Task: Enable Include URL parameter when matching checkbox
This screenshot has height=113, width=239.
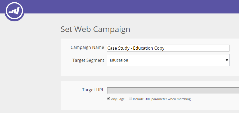Action: (x=130, y=98)
